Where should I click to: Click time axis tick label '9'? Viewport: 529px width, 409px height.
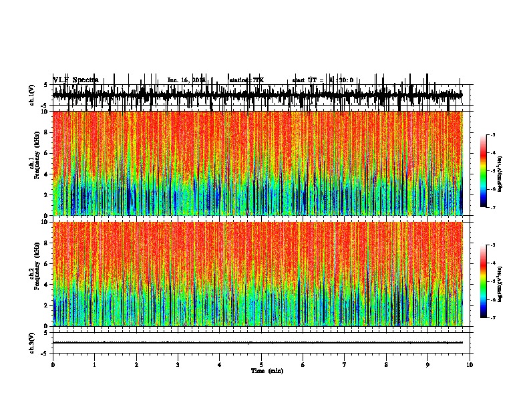point(427,365)
